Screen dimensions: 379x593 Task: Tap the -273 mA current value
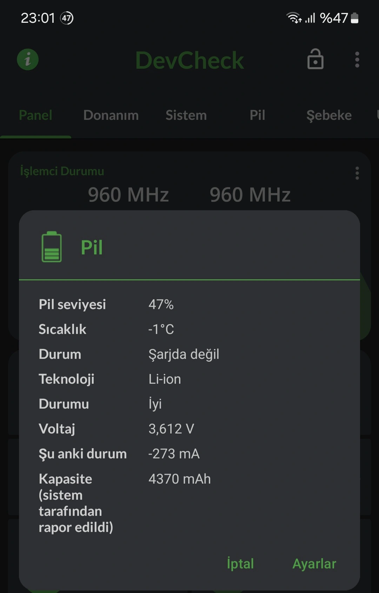tap(174, 454)
